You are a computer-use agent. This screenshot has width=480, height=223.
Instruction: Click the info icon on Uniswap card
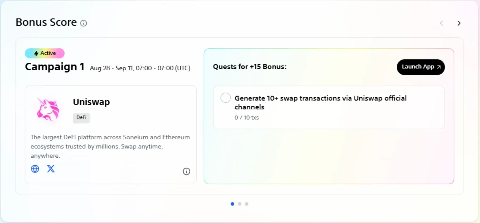pos(186,171)
